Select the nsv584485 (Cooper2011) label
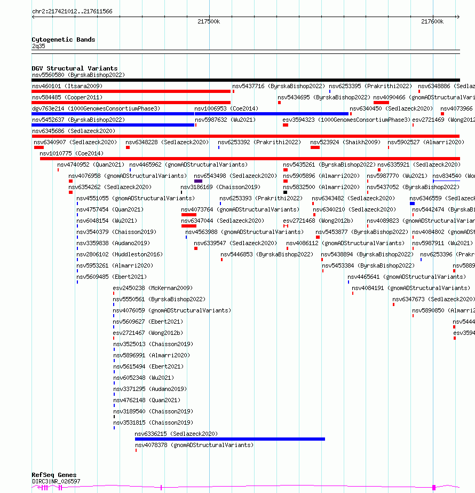The width and height of the screenshot is (475, 493). 67,97
